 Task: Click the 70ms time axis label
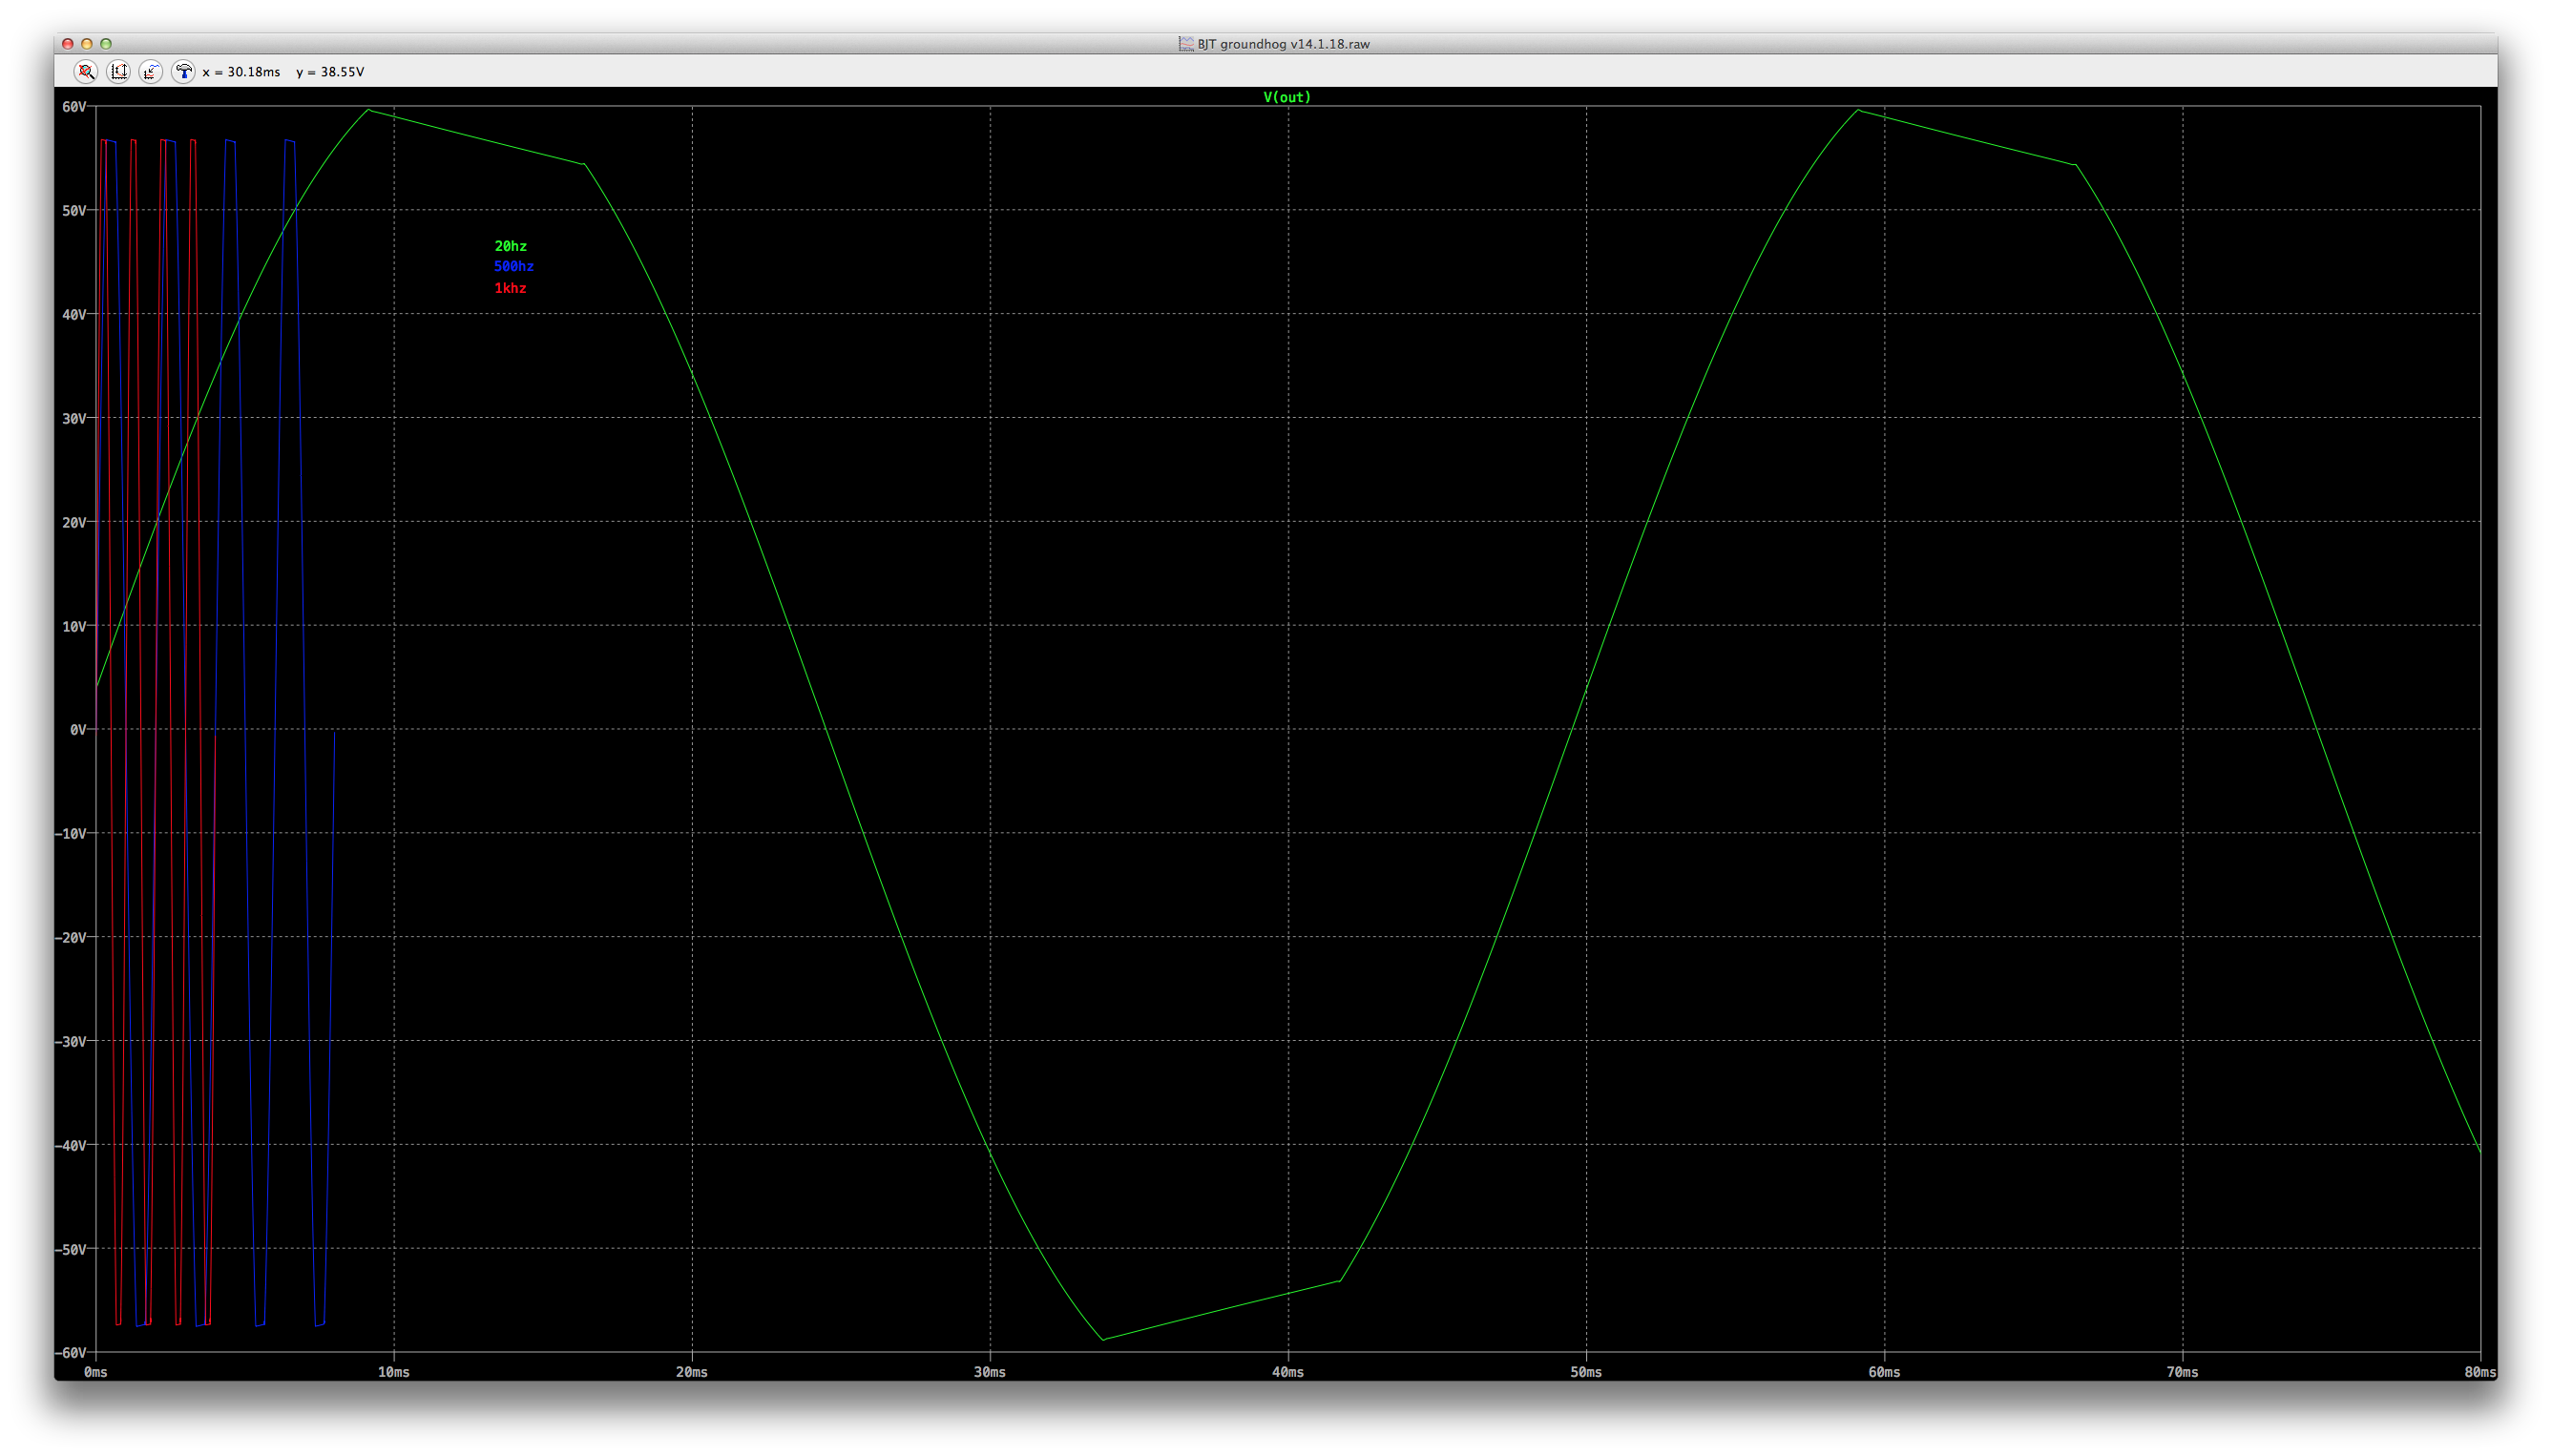tap(2182, 1373)
